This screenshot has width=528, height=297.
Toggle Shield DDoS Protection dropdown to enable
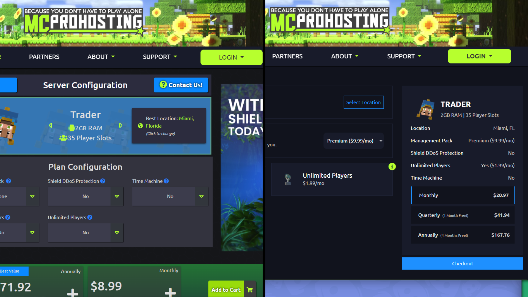117,196
